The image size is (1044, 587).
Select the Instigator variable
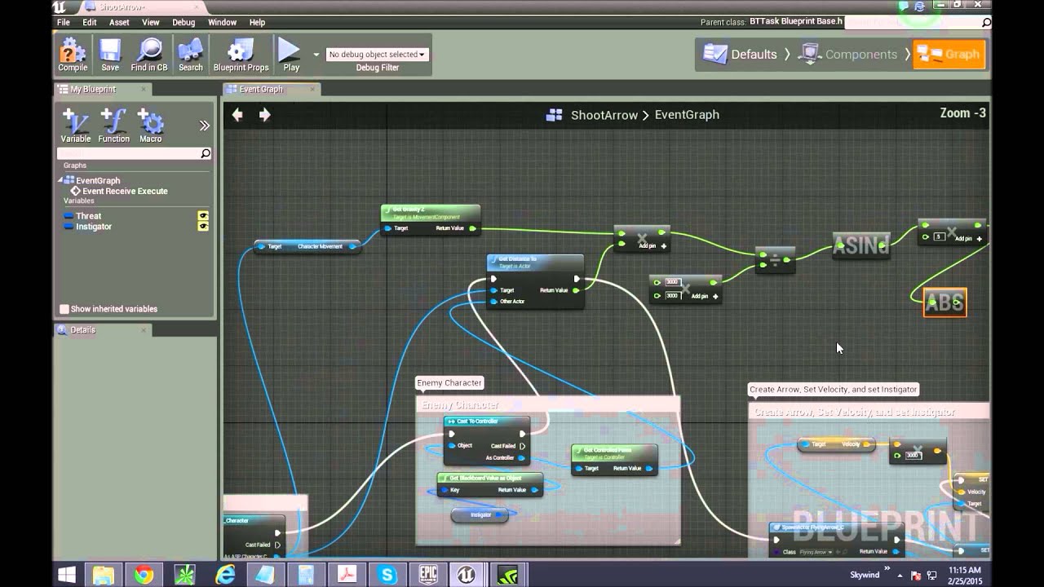93,227
